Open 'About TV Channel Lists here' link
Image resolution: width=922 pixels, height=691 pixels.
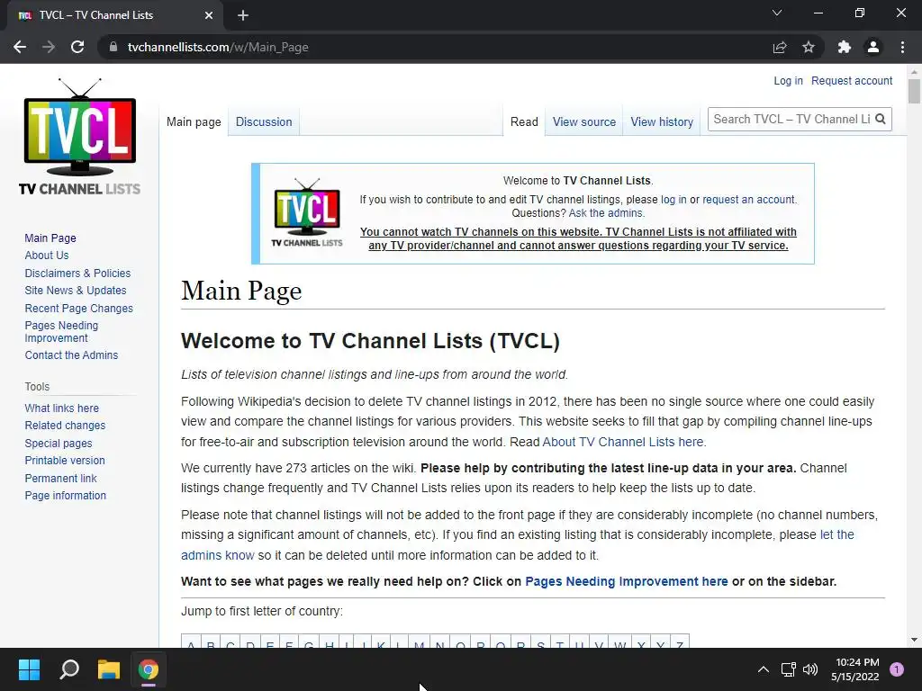click(x=623, y=442)
